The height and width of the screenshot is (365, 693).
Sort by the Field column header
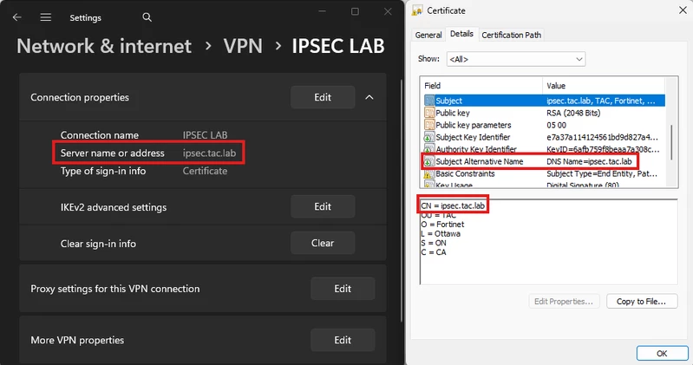click(x=481, y=85)
